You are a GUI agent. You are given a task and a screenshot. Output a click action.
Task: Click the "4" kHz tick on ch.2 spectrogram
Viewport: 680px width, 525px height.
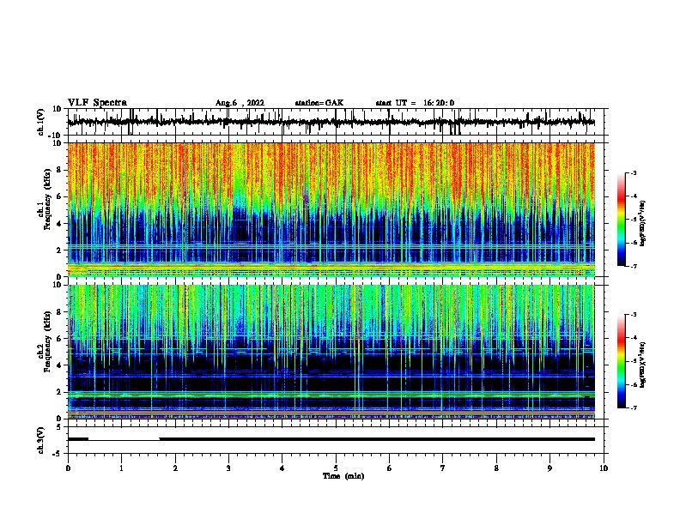59,365
